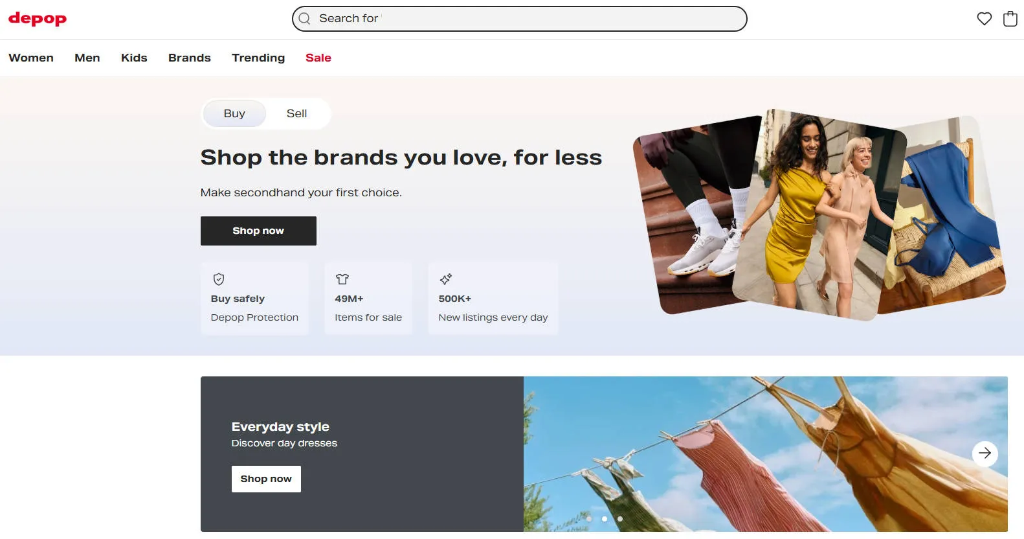The height and width of the screenshot is (539, 1024).
Task: Click the sparkle icon above 500K+
Action: click(446, 279)
